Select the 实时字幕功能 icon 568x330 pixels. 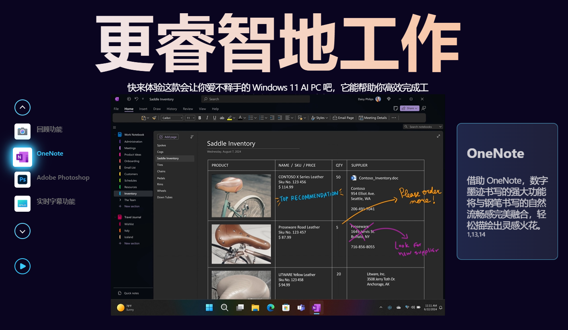click(22, 204)
